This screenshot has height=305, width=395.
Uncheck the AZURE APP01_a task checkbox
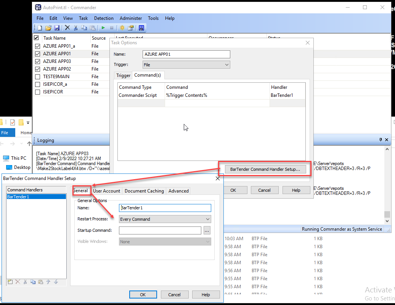click(x=37, y=46)
